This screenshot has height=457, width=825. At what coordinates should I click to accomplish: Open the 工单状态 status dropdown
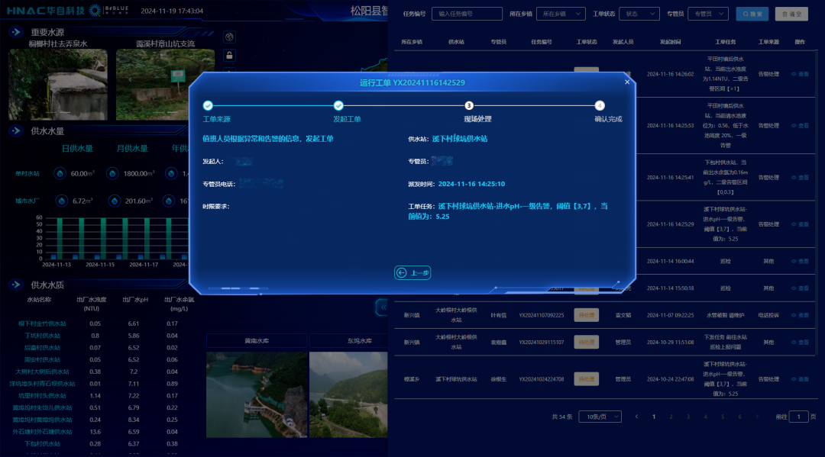(639, 14)
